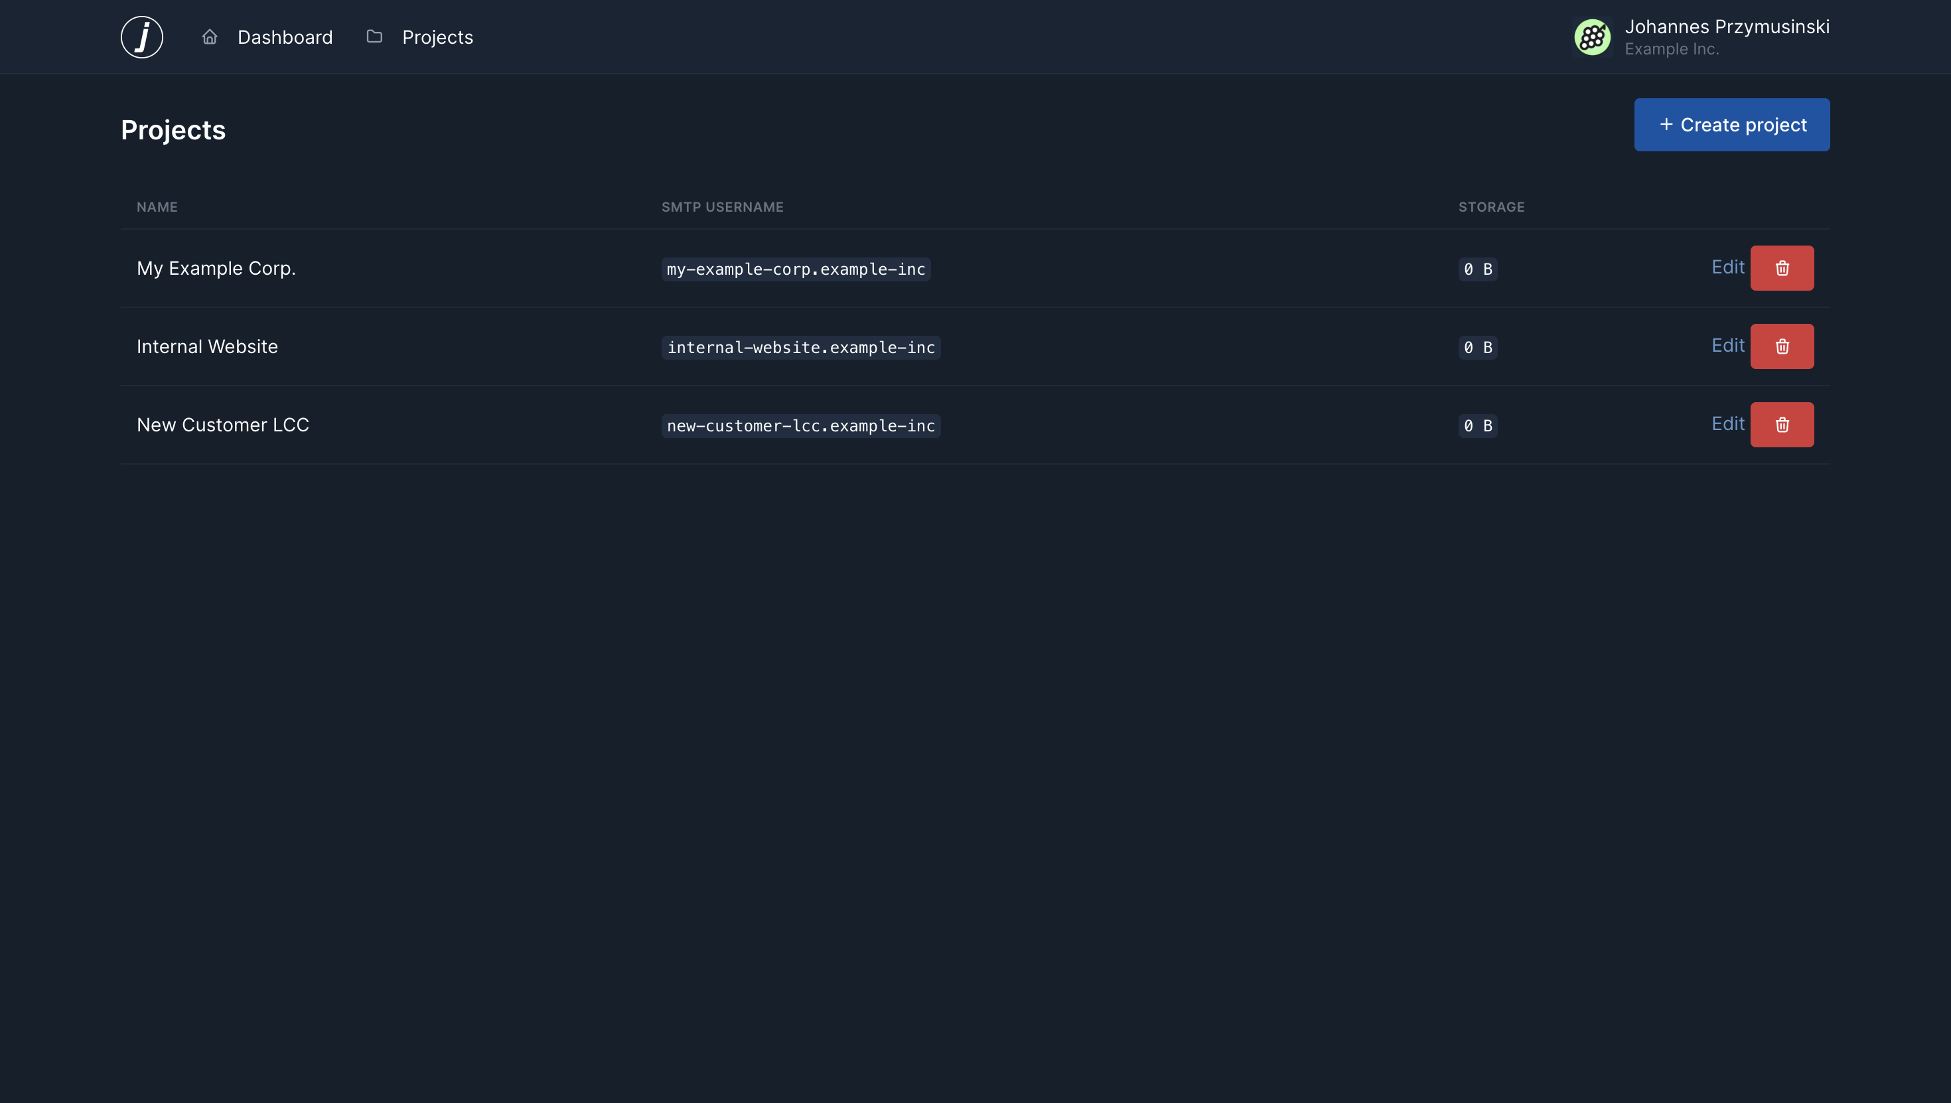Click the trash icon for Internal Website

coord(1782,346)
